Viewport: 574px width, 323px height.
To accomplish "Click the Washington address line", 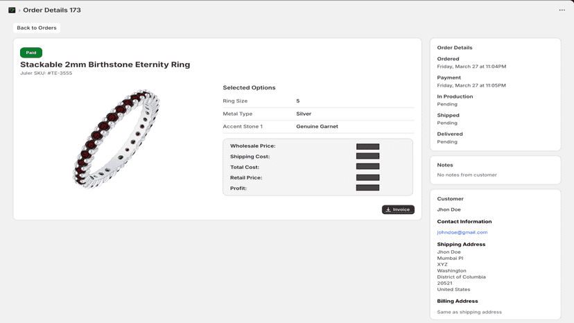I will 451,270.
